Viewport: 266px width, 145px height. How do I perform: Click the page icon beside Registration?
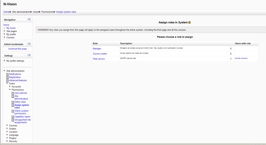(7, 77)
